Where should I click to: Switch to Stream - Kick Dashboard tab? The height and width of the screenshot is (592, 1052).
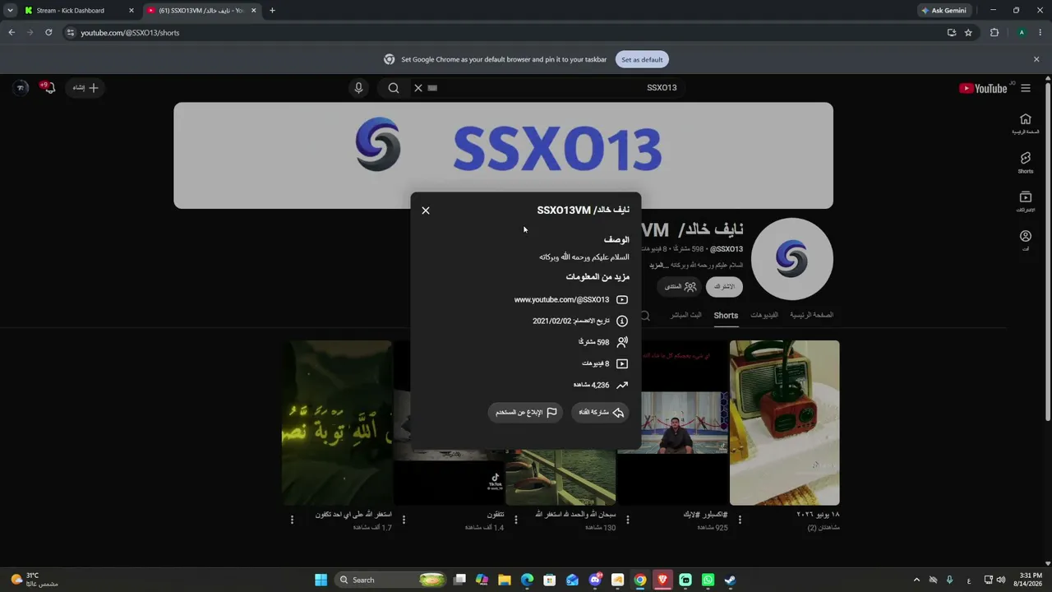pos(78,11)
